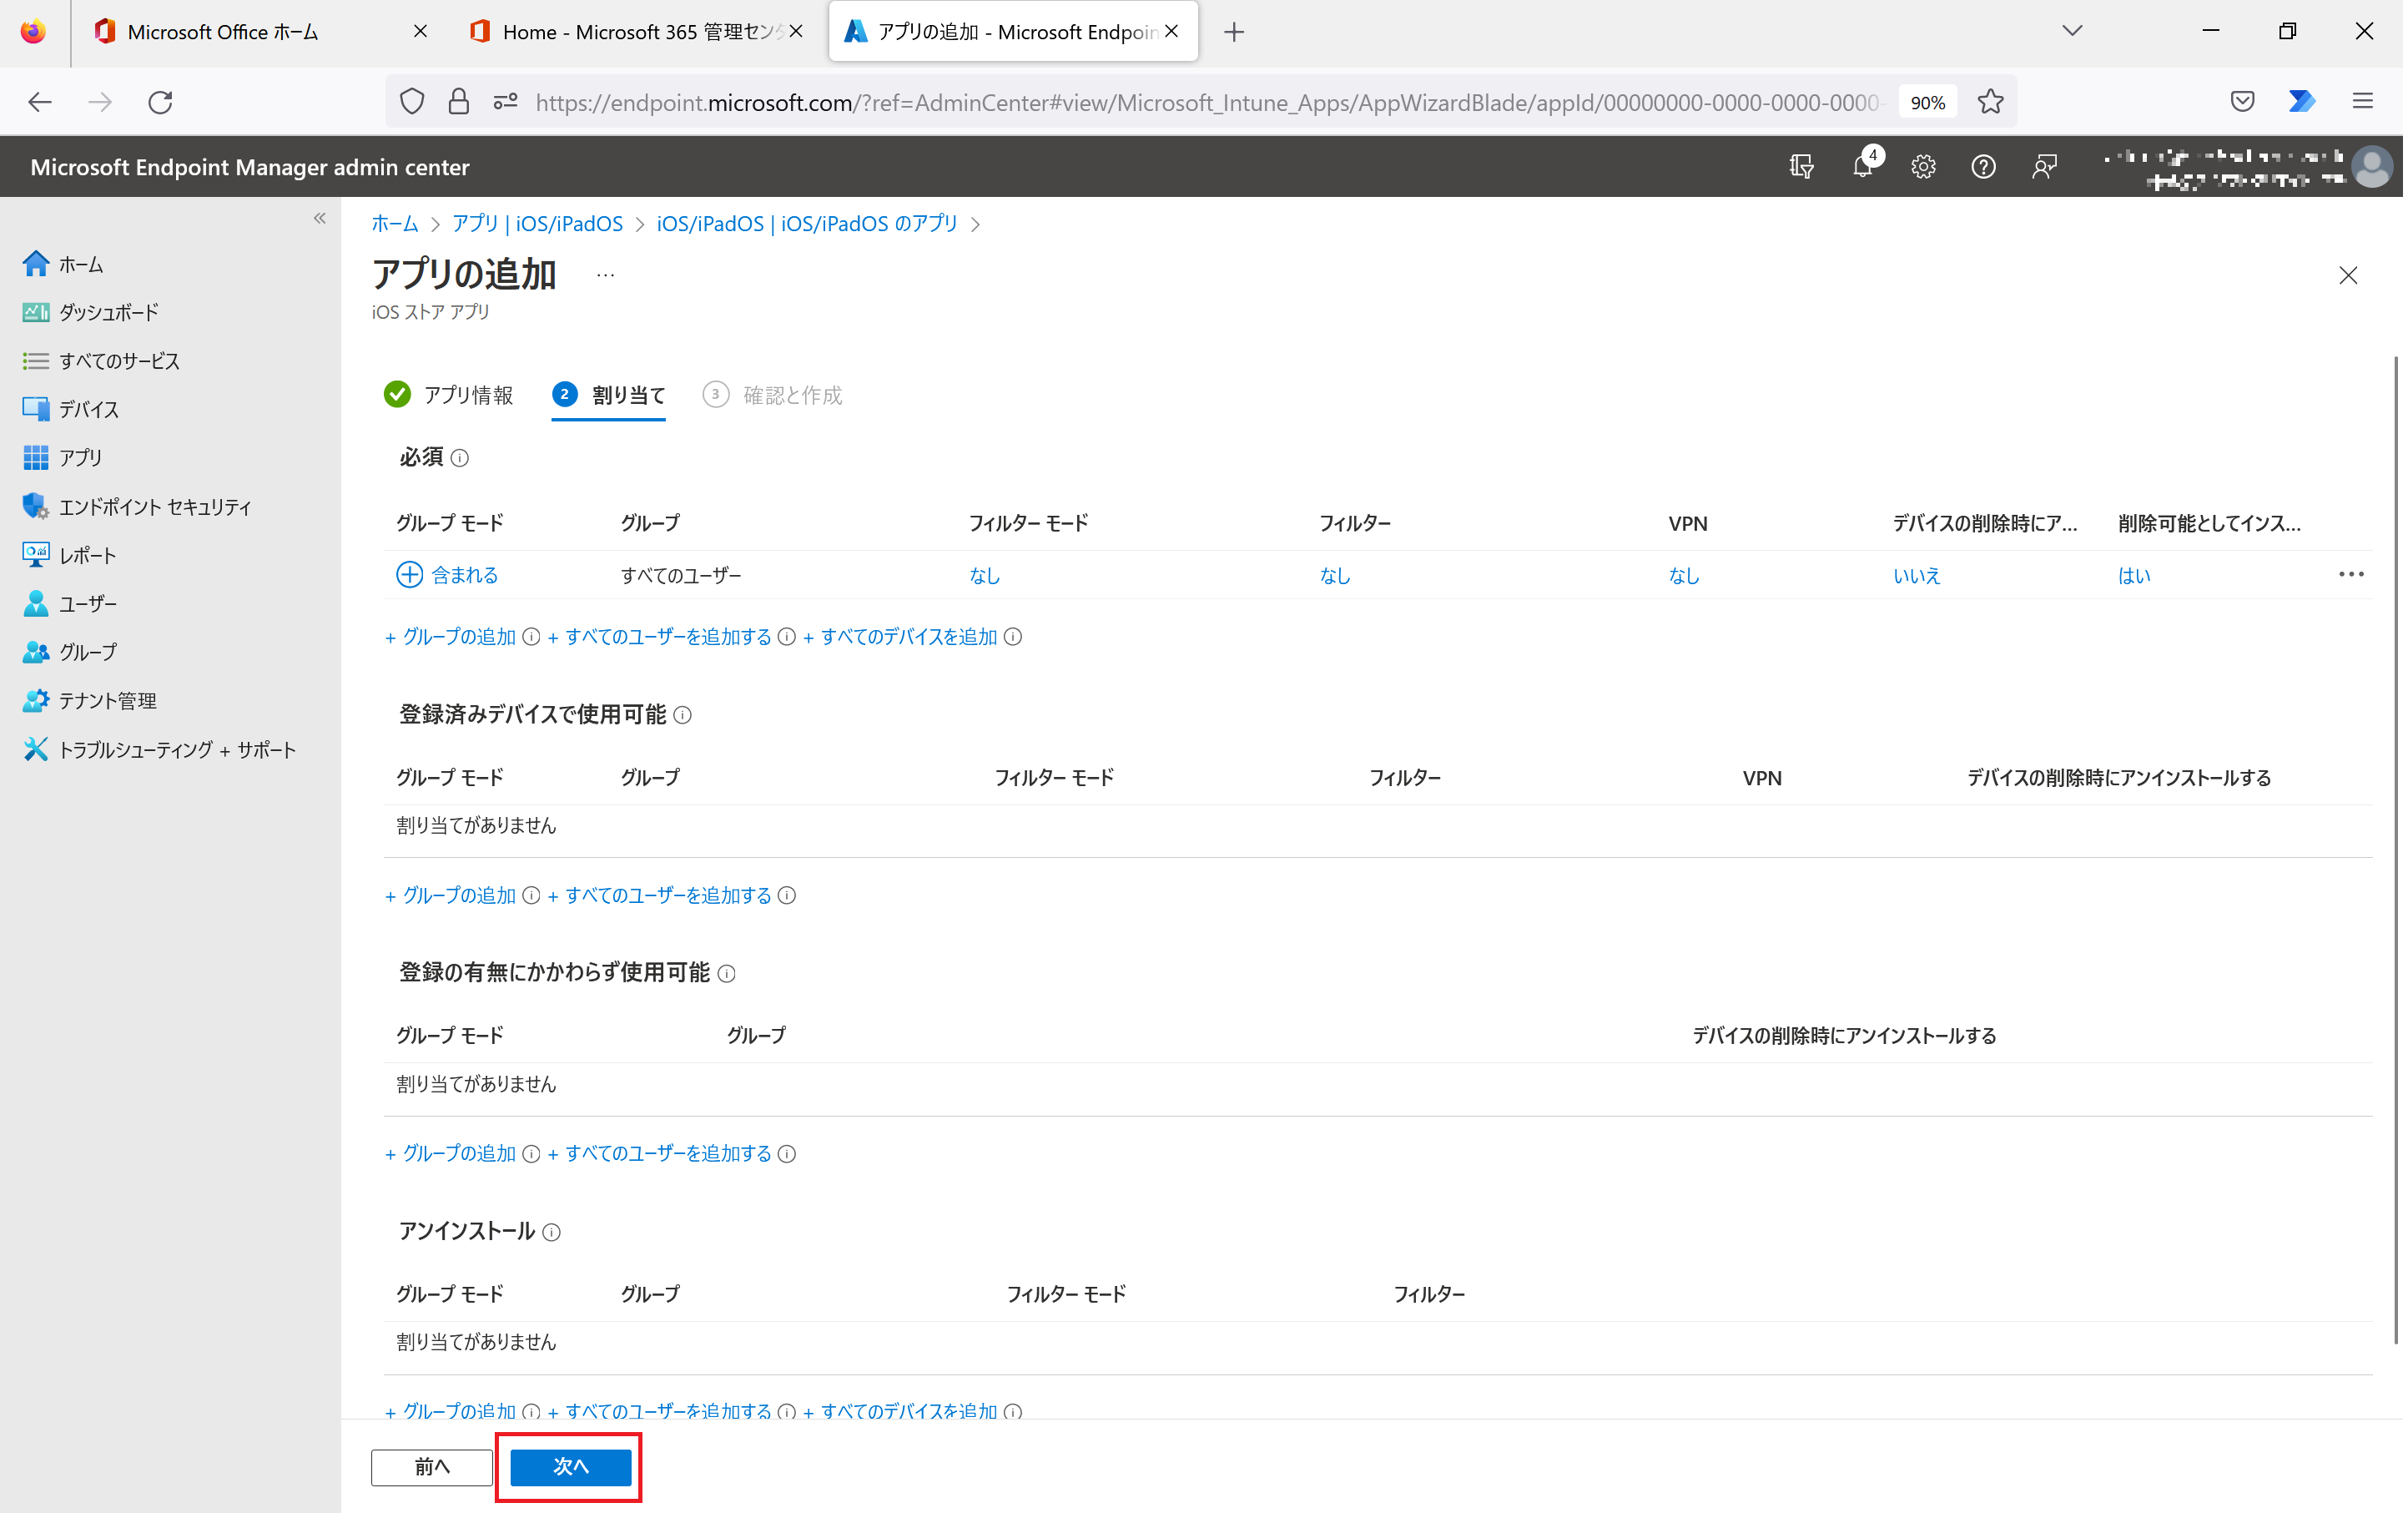Click the iOS/iPadOS のアプリ breadcrumb
The width and height of the screenshot is (2408, 1513).
[x=807, y=223]
